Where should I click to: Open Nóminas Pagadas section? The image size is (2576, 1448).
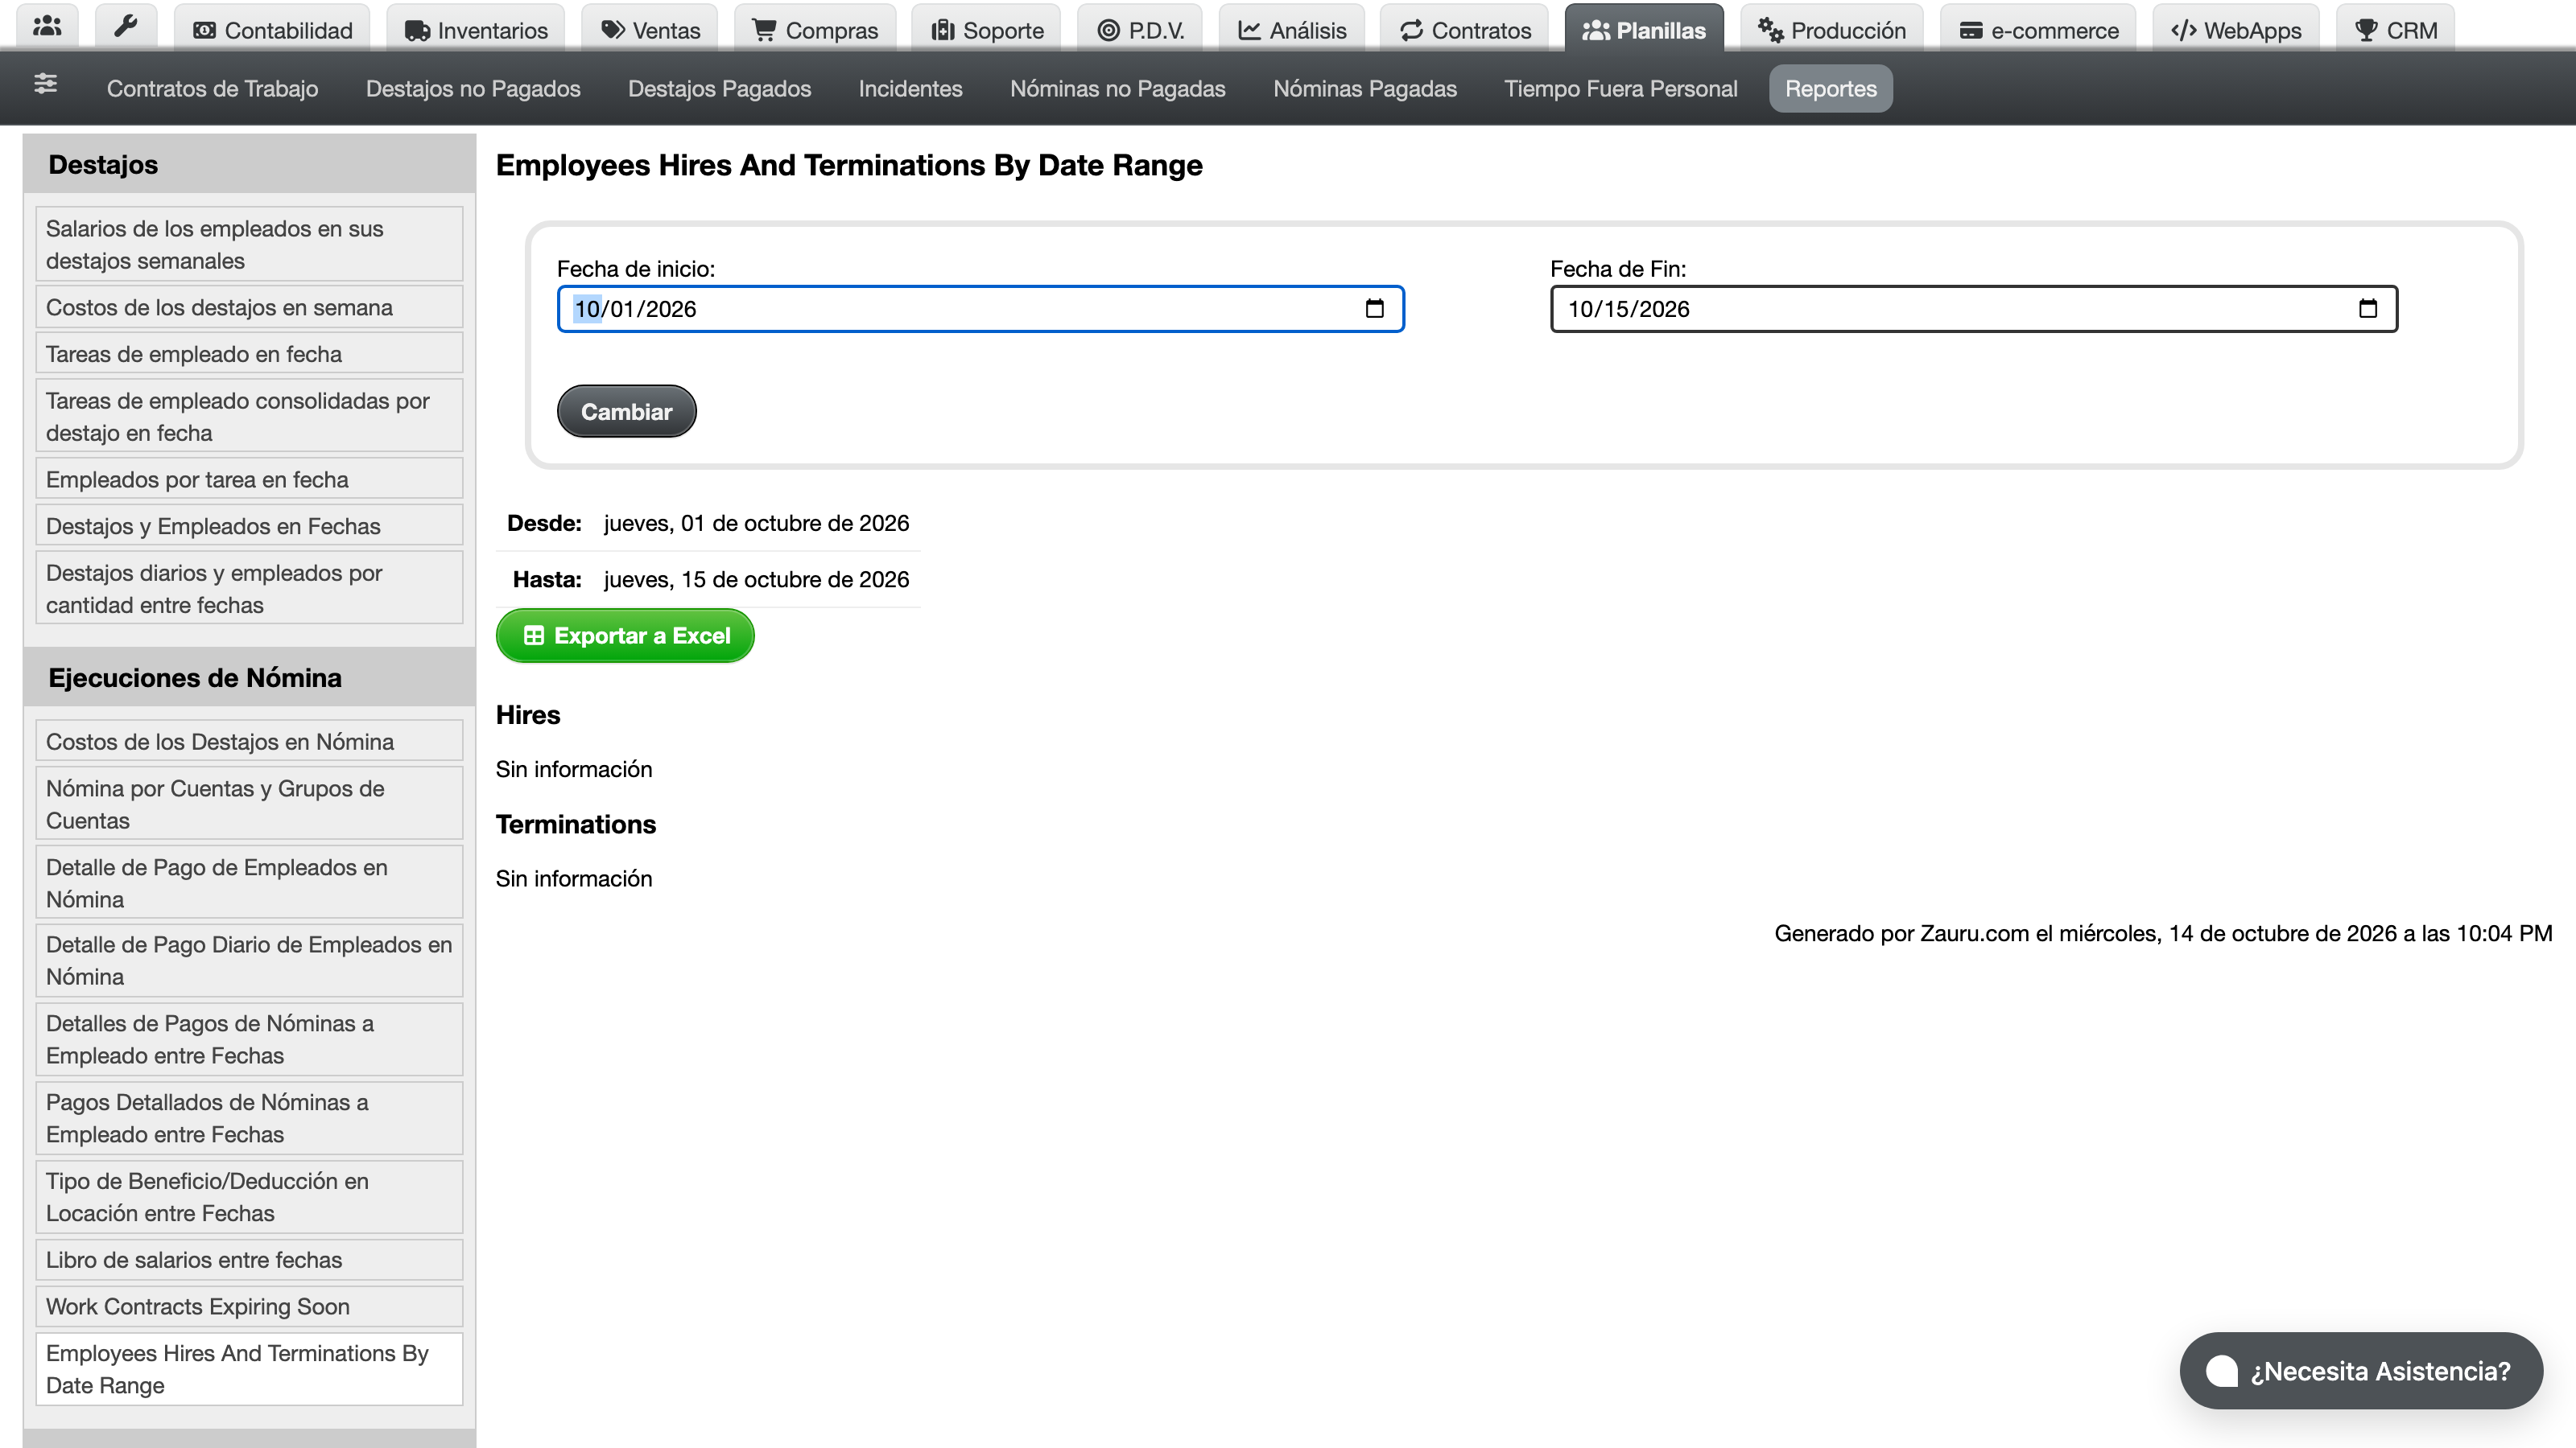[x=1365, y=88]
